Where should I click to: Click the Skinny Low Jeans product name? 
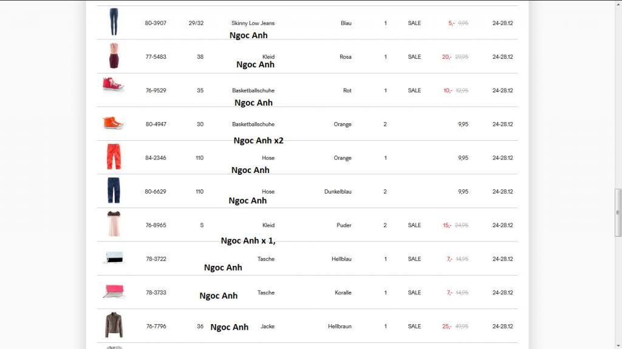pos(253,23)
